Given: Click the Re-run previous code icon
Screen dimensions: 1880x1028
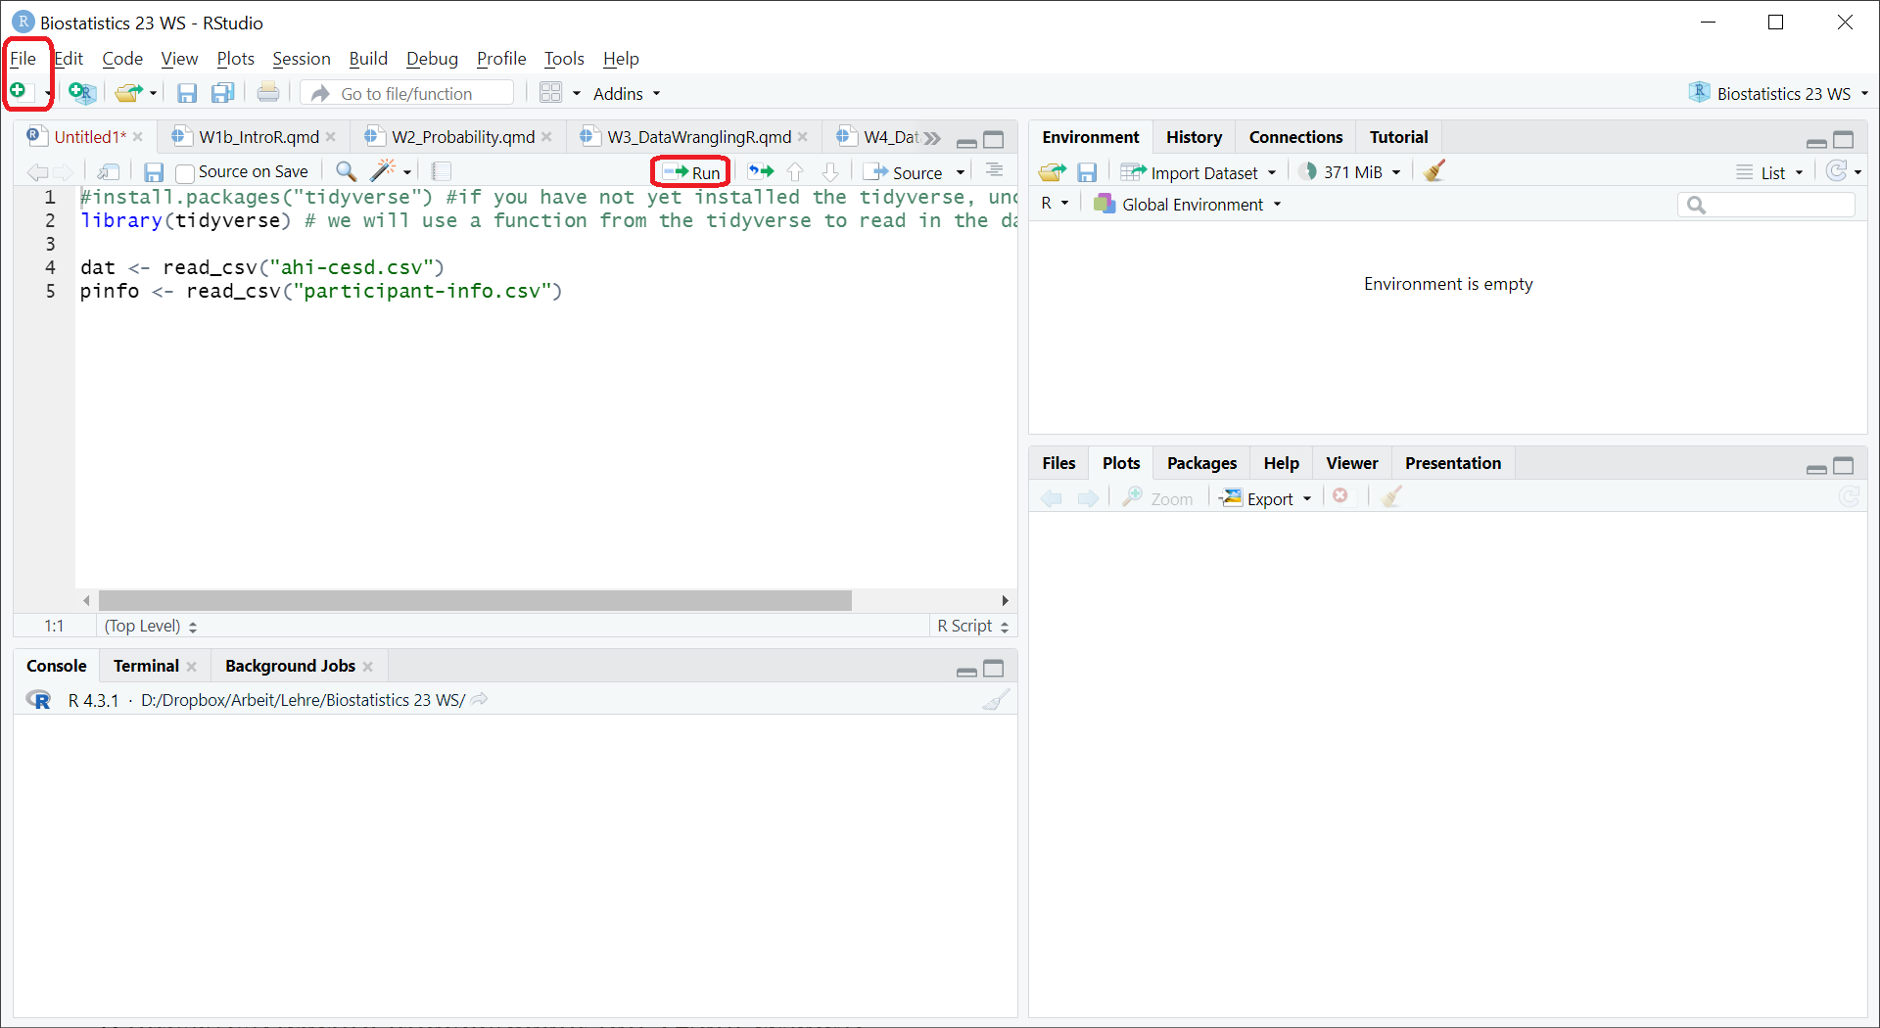Looking at the screenshot, I should [x=760, y=172].
